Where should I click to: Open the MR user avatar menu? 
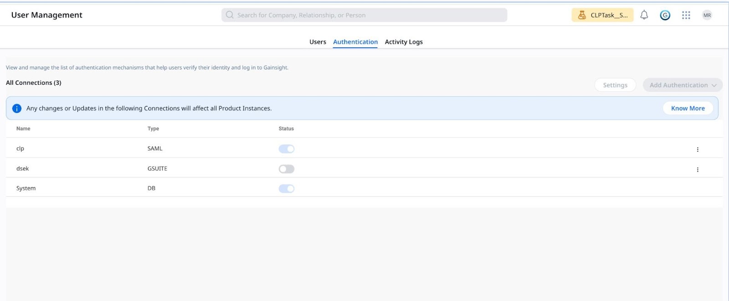[707, 15]
